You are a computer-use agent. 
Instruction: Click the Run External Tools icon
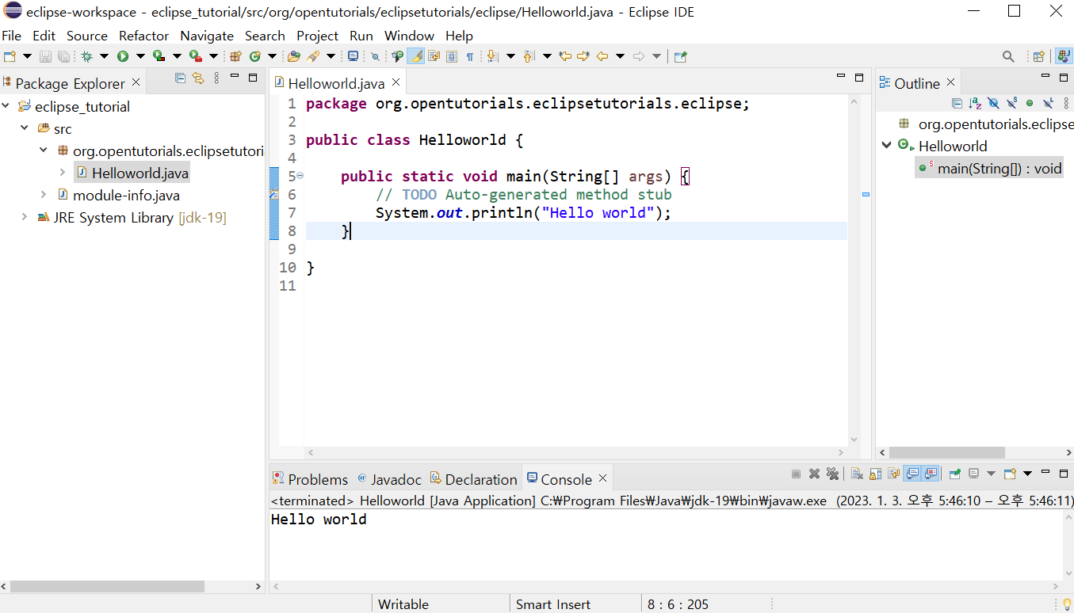point(195,56)
